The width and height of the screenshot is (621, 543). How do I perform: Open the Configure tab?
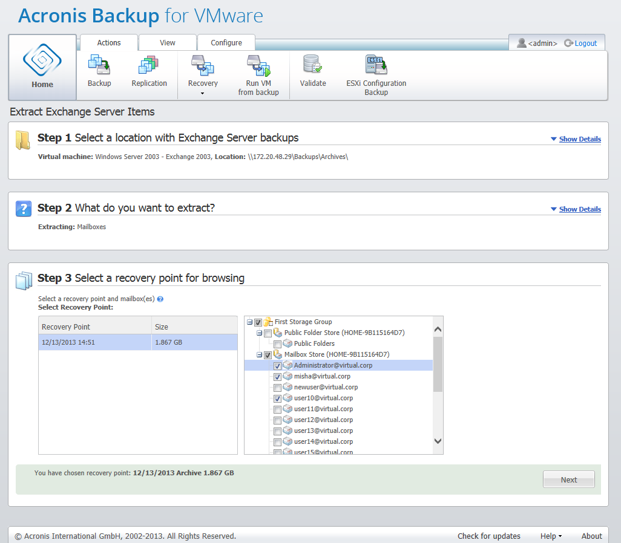226,43
